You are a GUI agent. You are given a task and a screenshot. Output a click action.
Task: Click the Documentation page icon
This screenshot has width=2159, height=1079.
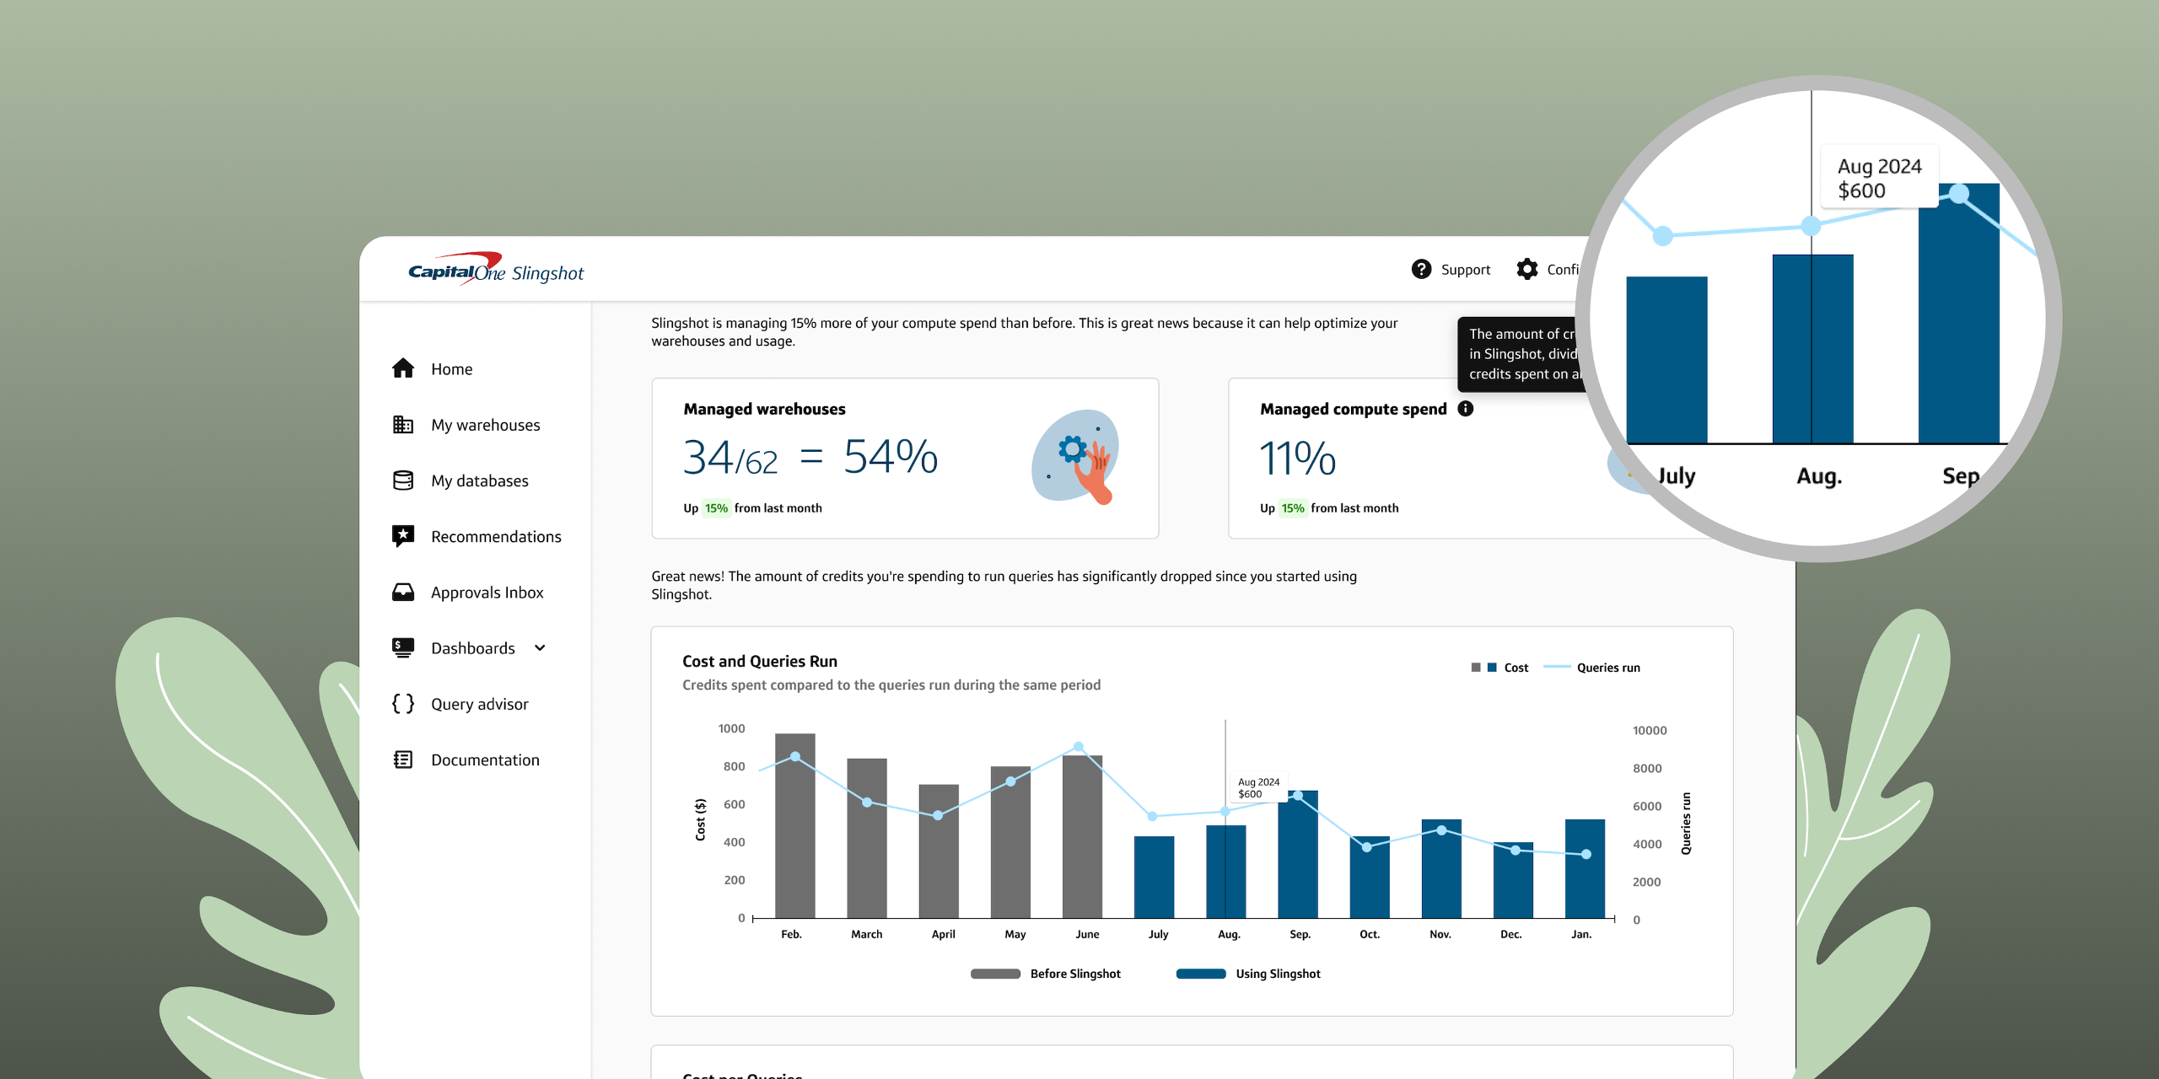[x=403, y=760]
